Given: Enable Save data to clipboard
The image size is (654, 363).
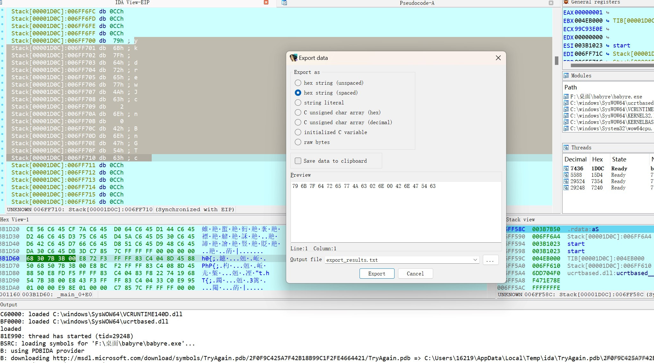Looking at the screenshot, I should point(298,161).
